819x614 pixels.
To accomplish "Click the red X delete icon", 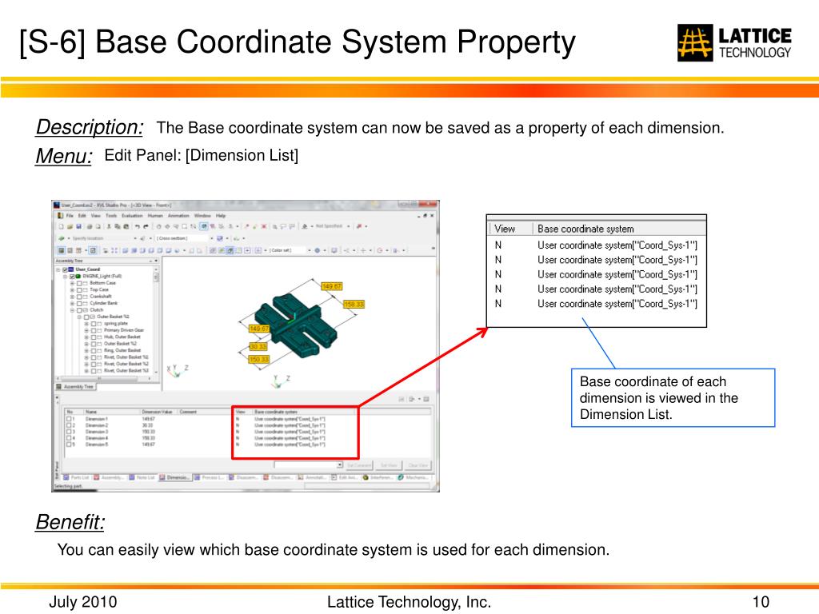I will [x=264, y=226].
